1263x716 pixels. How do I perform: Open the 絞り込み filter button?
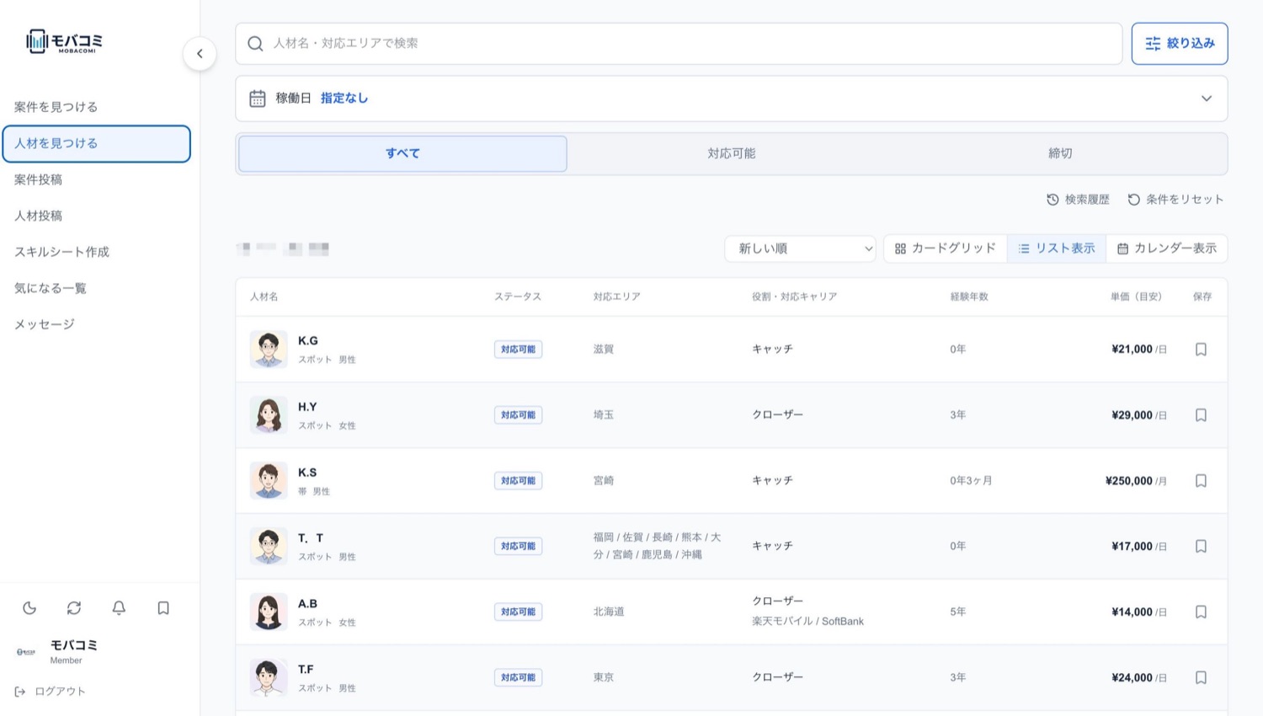(1180, 44)
